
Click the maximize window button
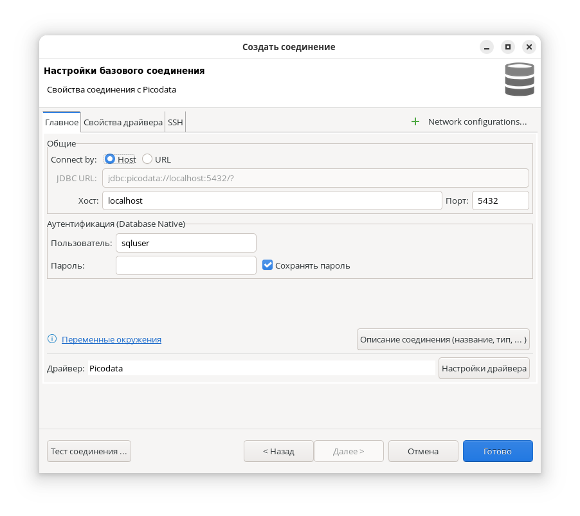pyautogui.click(x=507, y=47)
